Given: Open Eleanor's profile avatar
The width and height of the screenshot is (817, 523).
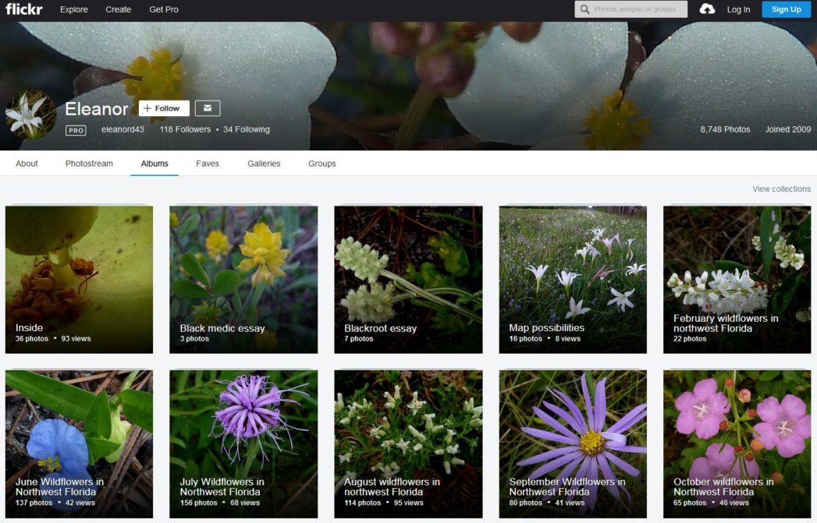Looking at the screenshot, I should point(30,114).
